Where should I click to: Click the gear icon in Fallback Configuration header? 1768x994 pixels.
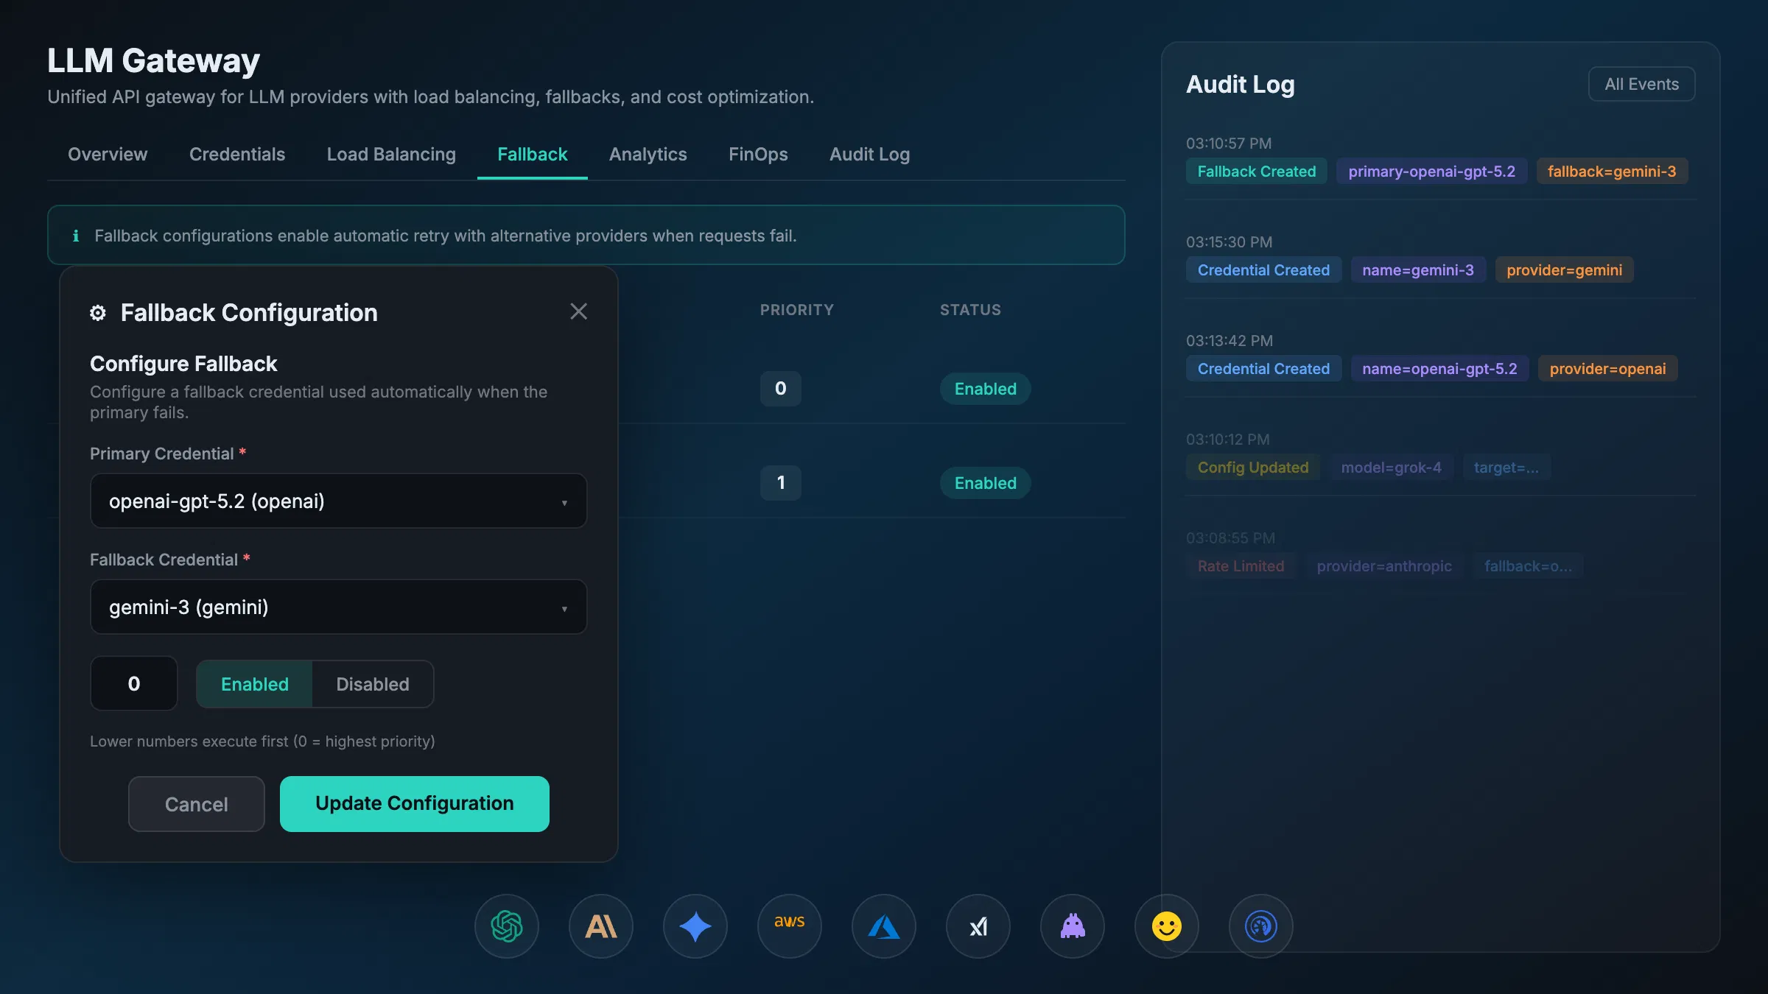[97, 312]
